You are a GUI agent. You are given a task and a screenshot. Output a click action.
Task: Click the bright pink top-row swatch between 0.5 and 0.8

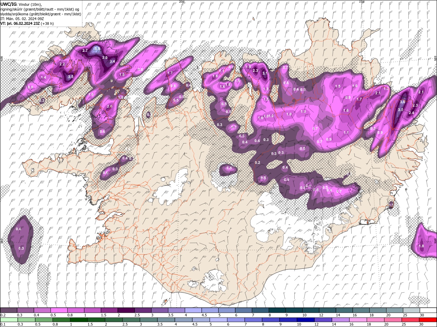pos(59,310)
